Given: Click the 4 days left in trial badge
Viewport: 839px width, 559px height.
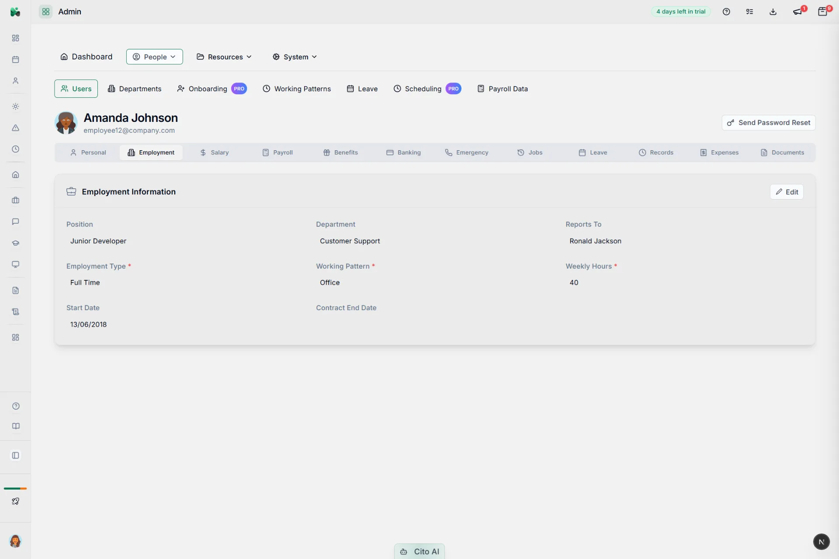Looking at the screenshot, I should click(681, 12).
